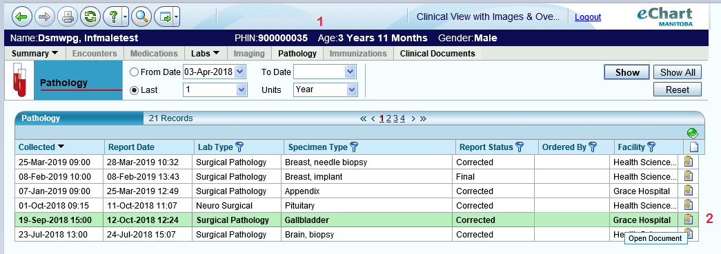
Task: Click the 25-Mar-2019 09:00 collected cell
Action: click(x=59, y=162)
